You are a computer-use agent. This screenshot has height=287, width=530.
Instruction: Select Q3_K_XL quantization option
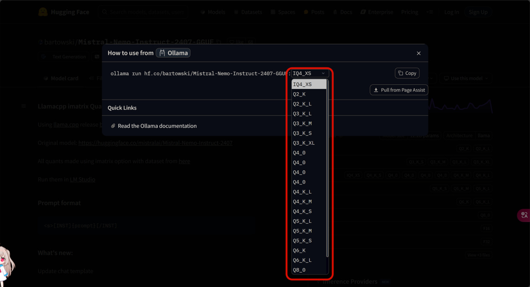coord(309,143)
